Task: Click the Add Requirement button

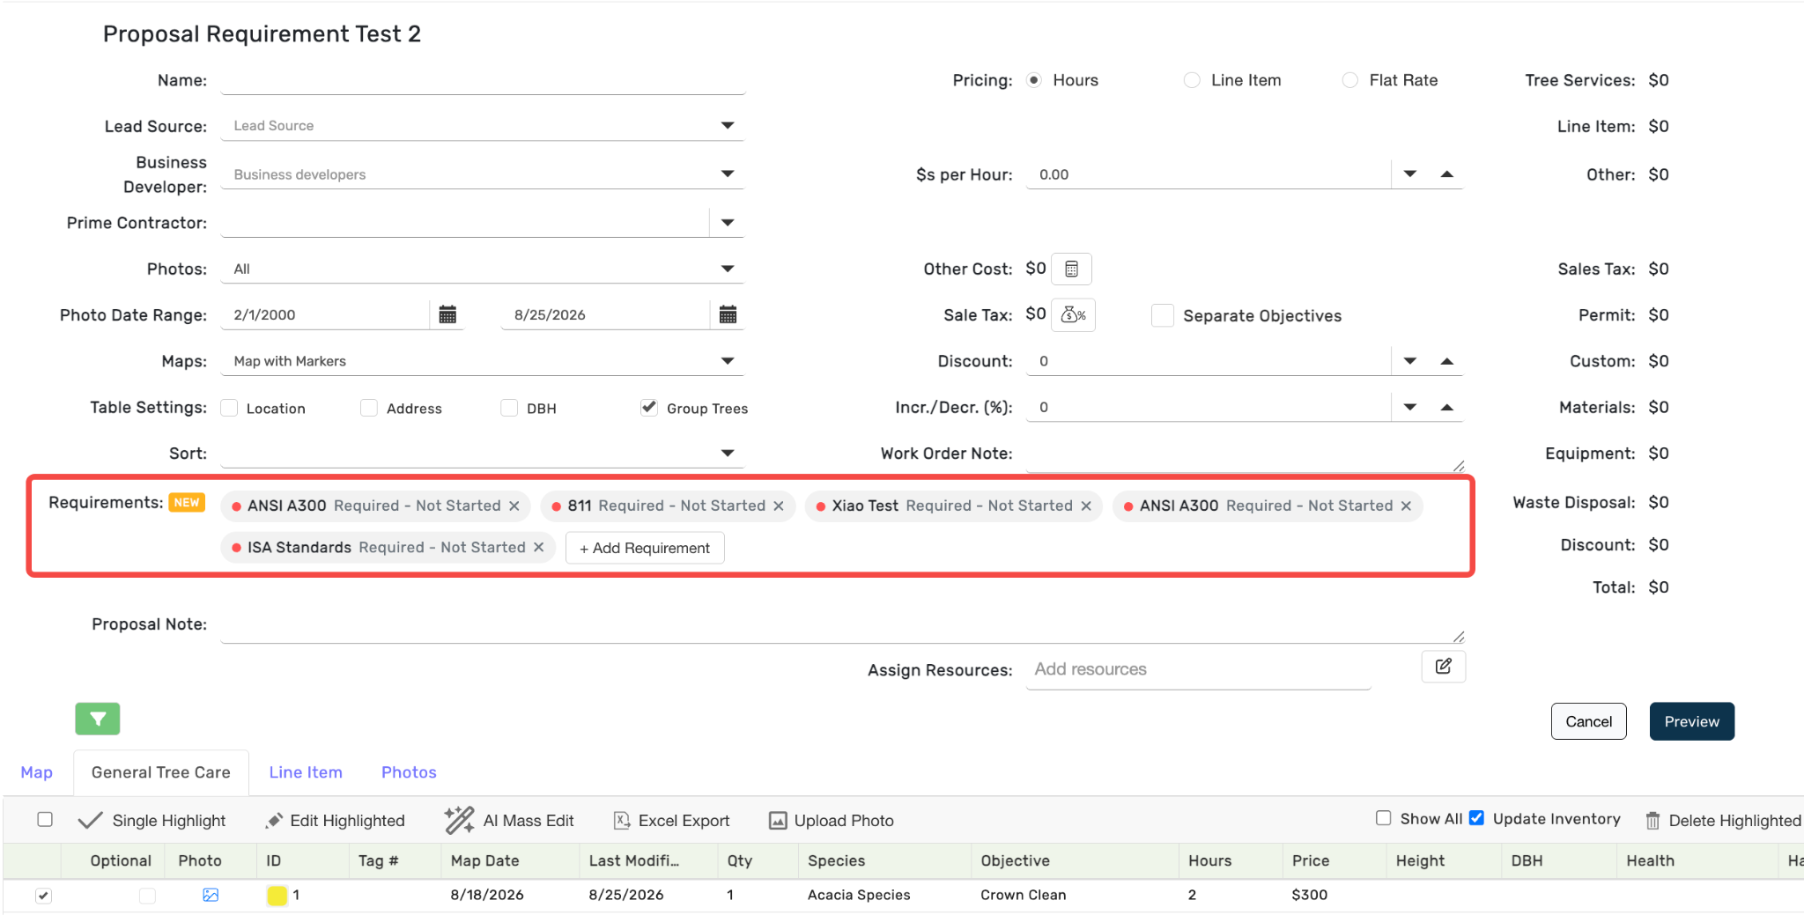Action: click(x=645, y=548)
